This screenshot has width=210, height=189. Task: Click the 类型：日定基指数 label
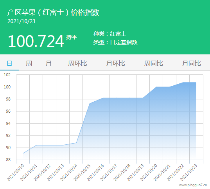tap(115, 42)
